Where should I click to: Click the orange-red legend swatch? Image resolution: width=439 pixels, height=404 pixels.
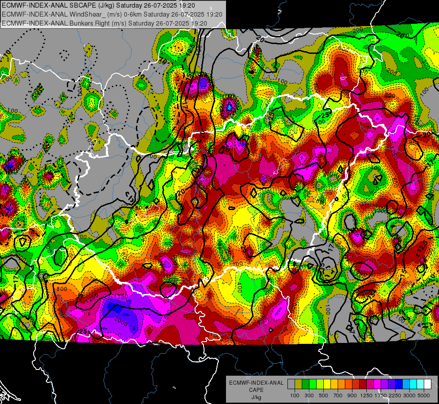click(x=348, y=384)
